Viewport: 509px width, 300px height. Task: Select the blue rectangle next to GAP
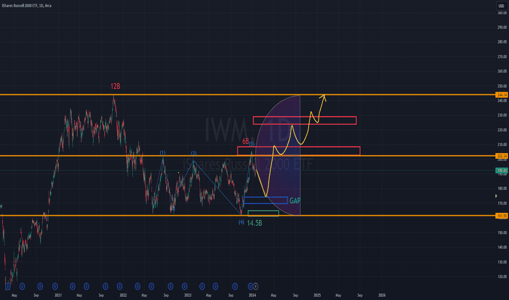point(265,200)
